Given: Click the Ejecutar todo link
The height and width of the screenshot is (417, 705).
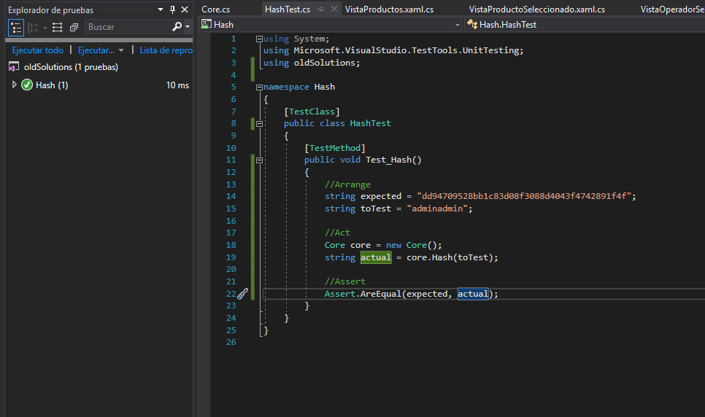Looking at the screenshot, I should tap(37, 50).
